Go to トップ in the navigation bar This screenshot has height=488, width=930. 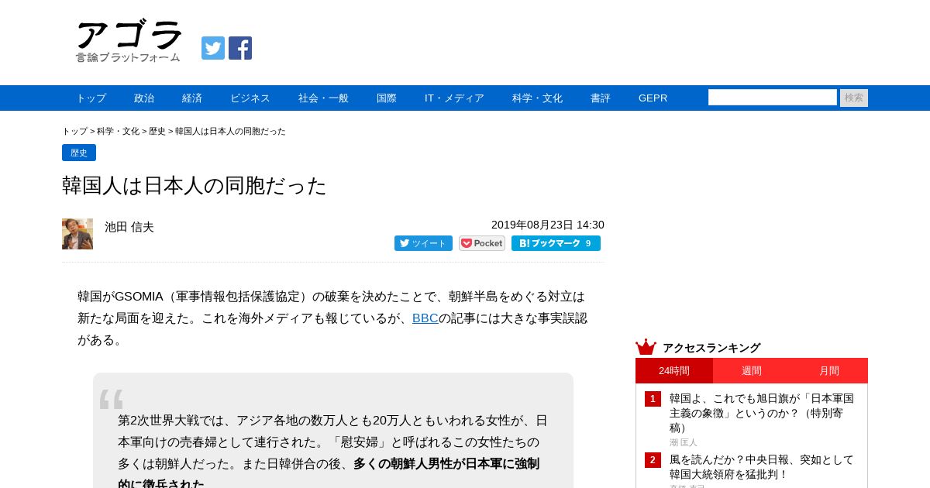point(91,98)
